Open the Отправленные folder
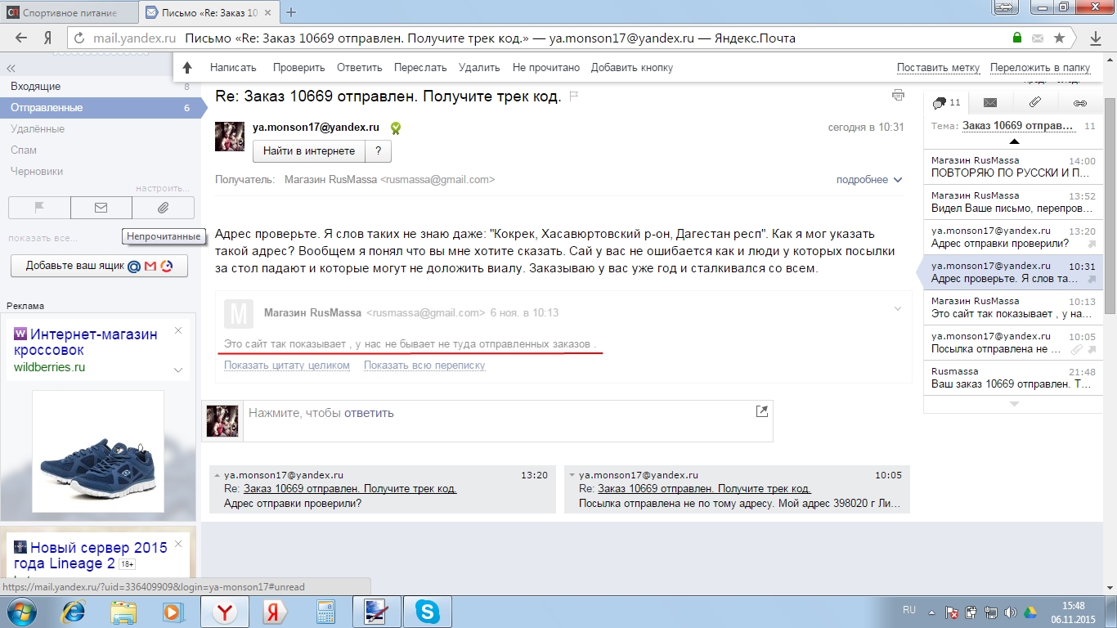Screen dimensions: 1117x628 pyautogui.click(x=47, y=108)
